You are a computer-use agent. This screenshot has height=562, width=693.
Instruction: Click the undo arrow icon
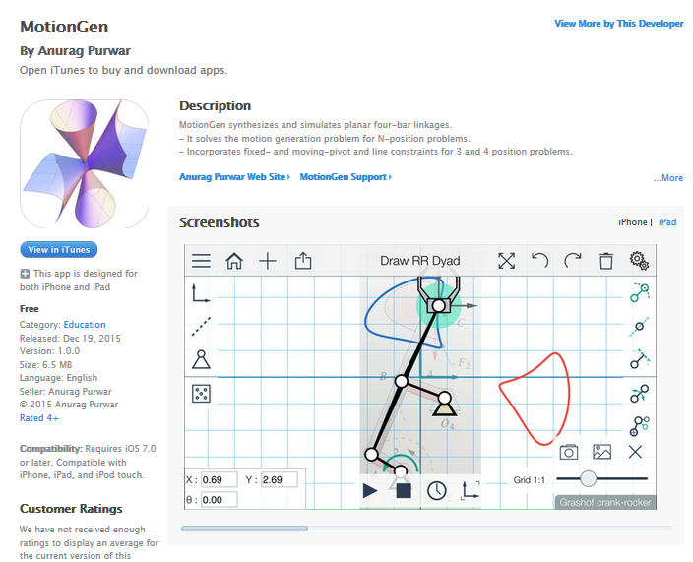[539, 261]
